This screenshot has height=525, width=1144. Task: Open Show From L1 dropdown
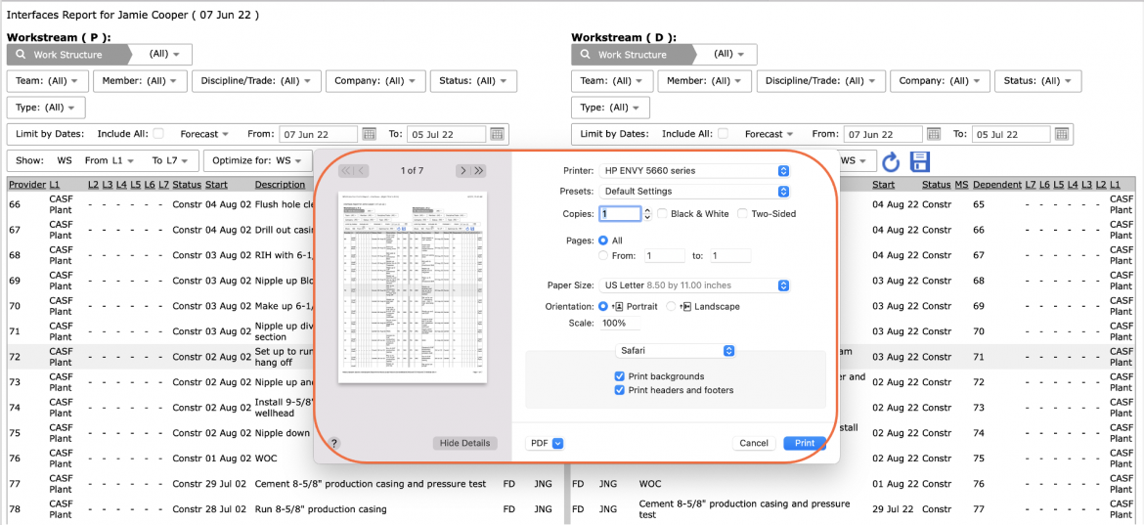coord(108,160)
